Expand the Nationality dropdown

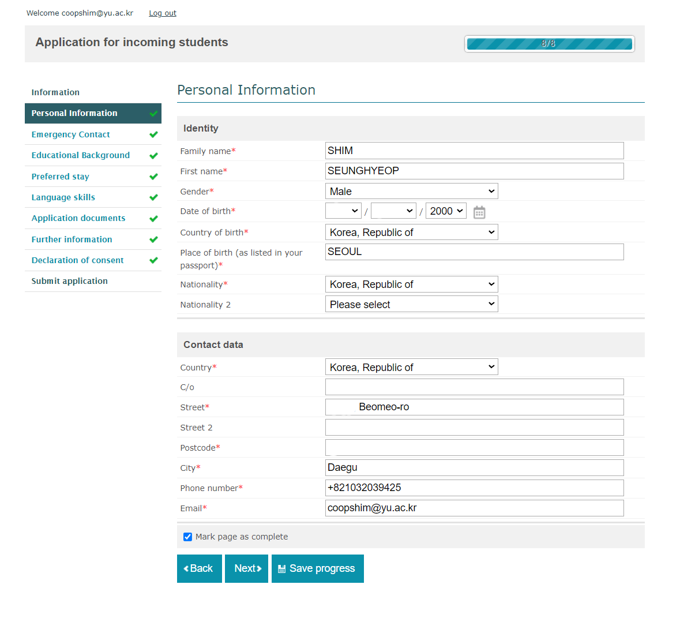(412, 284)
